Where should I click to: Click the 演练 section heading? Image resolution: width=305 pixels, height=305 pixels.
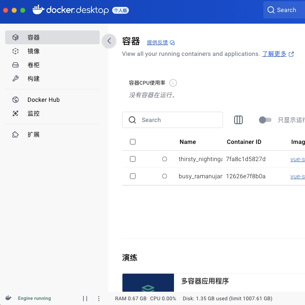(130, 258)
